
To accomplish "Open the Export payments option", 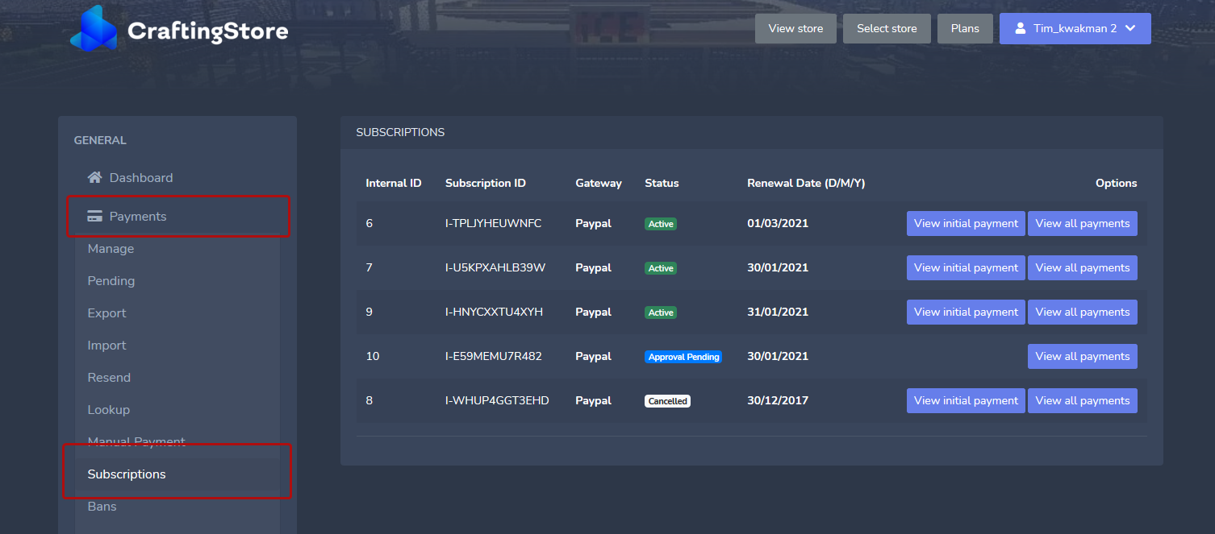I will [106, 313].
